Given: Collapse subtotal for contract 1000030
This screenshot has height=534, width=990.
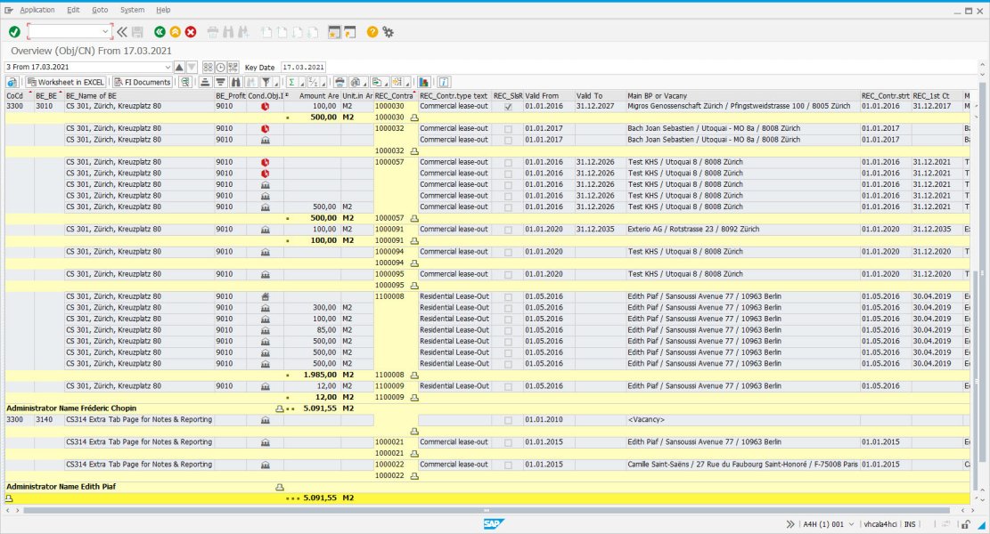Looking at the screenshot, I should [414, 117].
